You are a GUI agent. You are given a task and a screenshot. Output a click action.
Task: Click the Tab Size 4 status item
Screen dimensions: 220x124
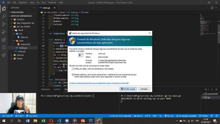138,116
